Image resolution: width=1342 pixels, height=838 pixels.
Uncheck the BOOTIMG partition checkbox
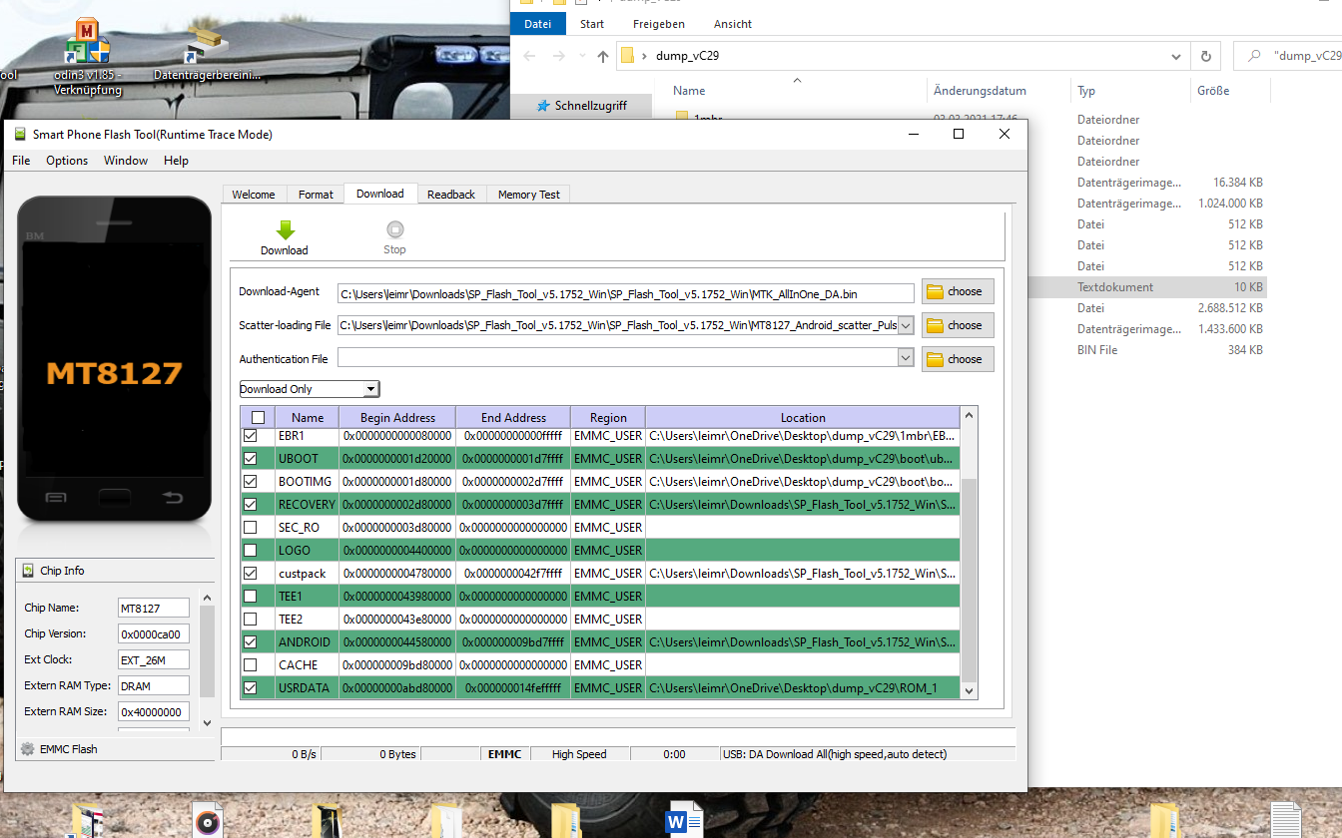251,482
